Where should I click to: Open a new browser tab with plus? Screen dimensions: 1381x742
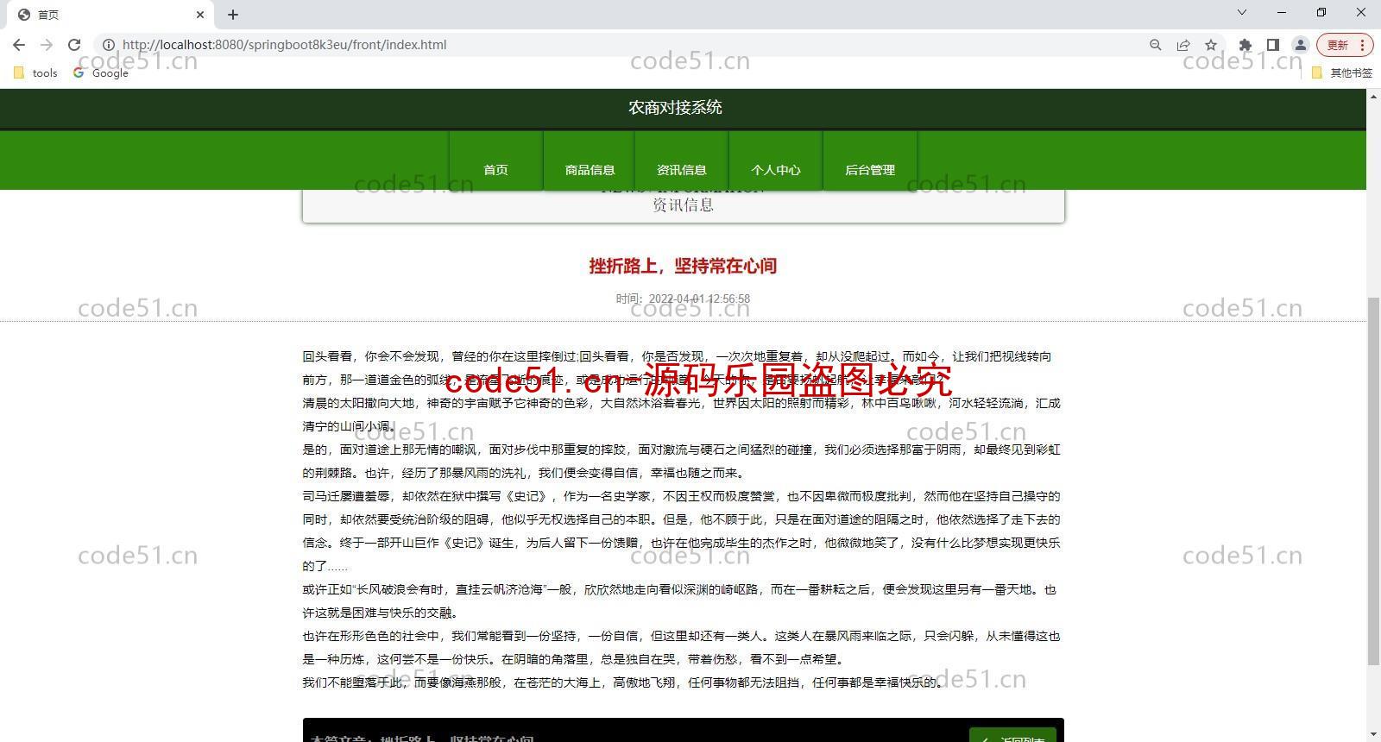[233, 15]
